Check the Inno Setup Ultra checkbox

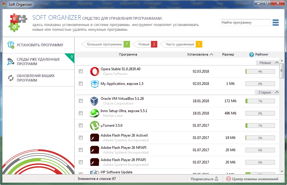pyautogui.click(x=81, y=113)
